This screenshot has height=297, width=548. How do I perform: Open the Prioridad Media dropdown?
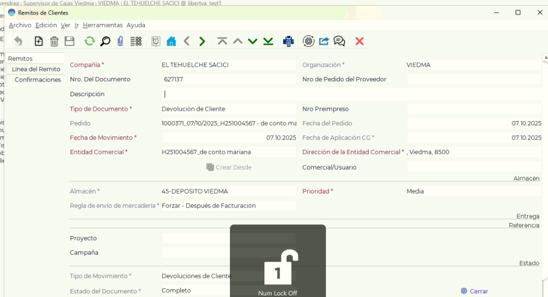tap(474, 191)
